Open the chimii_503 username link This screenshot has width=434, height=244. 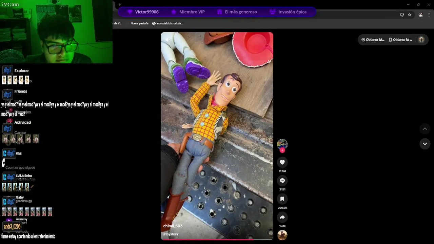click(173, 226)
